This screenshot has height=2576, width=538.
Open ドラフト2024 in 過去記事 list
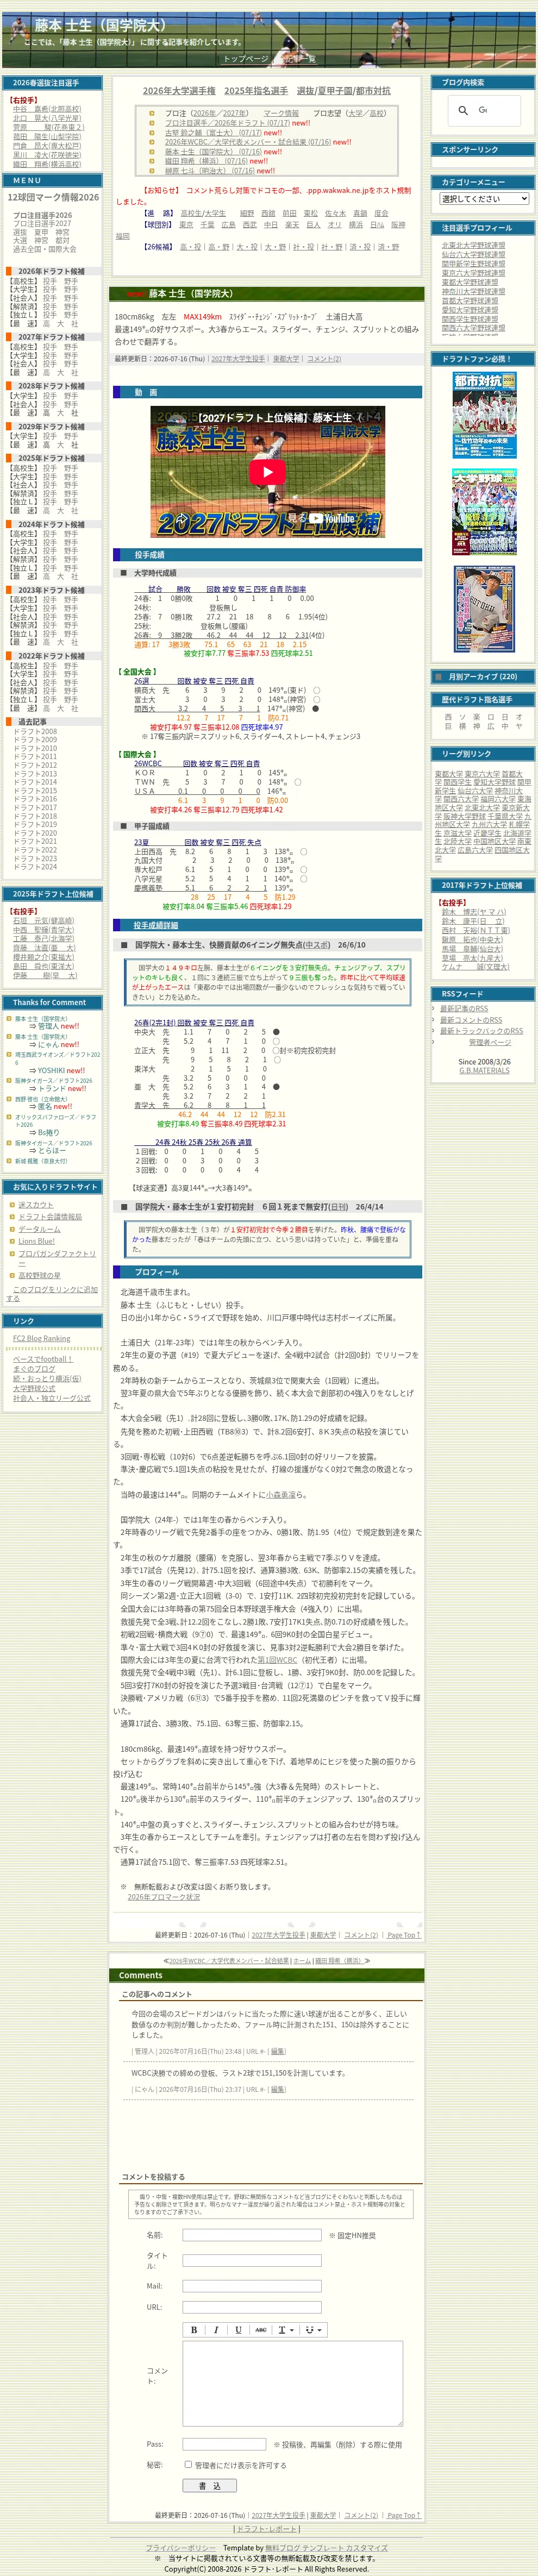coord(35,867)
